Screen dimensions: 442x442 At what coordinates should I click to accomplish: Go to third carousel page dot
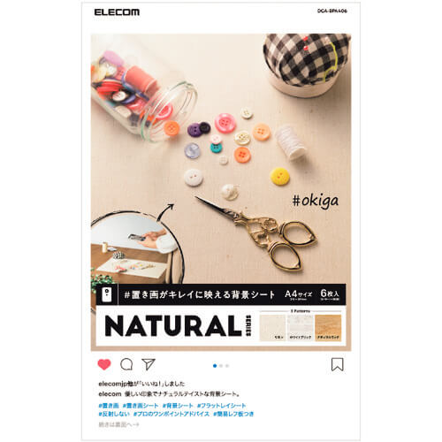click(227, 366)
